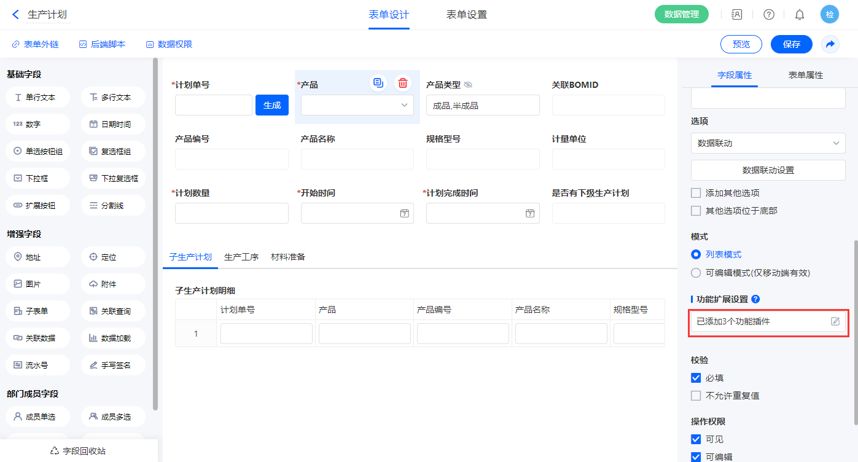Click the delete icon on 产品 field

(x=402, y=84)
